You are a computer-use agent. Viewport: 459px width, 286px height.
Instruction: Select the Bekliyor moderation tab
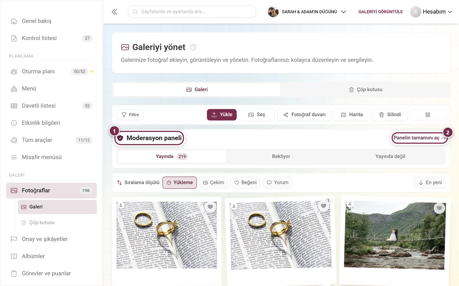coord(281,156)
